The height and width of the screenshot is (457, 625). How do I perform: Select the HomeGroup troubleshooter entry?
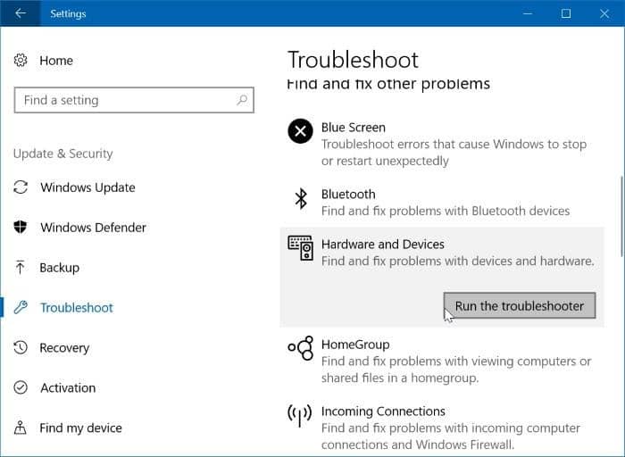442,361
